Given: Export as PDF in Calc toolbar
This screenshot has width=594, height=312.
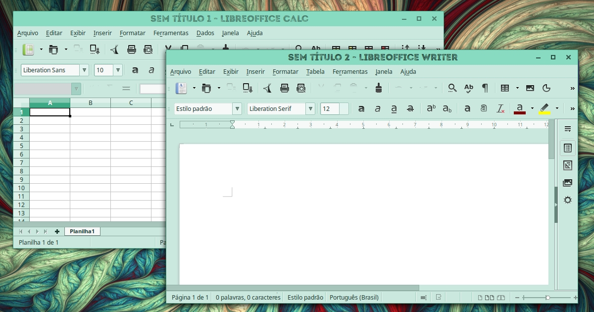Looking at the screenshot, I should coord(114,50).
